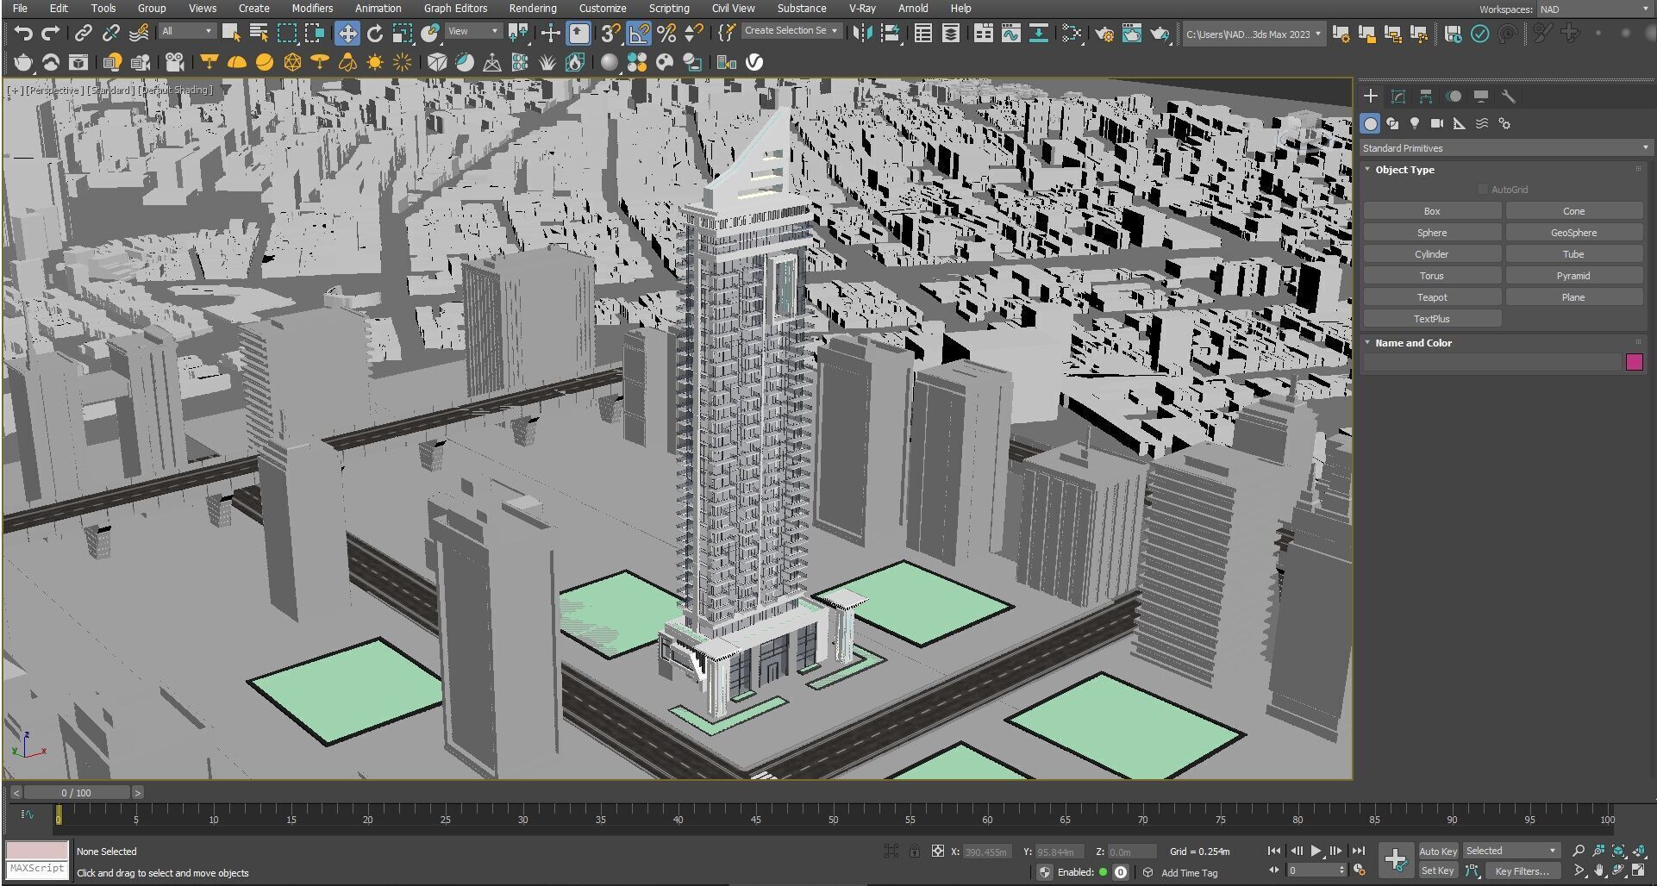Image resolution: width=1657 pixels, height=886 pixels.
Task: Open the magenta object color swatch
Action: pos(1634,362)
